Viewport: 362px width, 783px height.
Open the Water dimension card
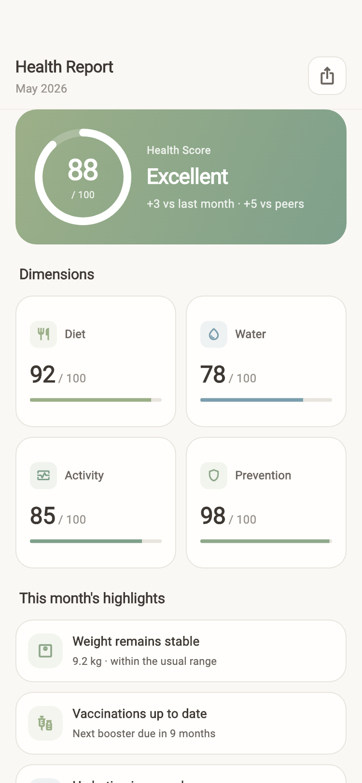(x=266, y=361)
